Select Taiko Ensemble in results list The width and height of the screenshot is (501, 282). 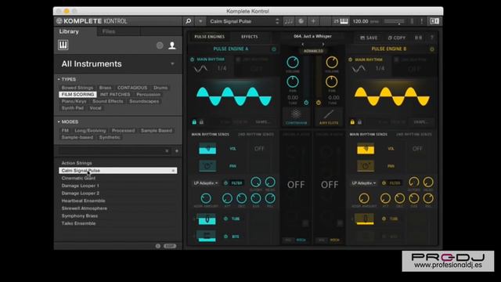(x=118, y=223)
